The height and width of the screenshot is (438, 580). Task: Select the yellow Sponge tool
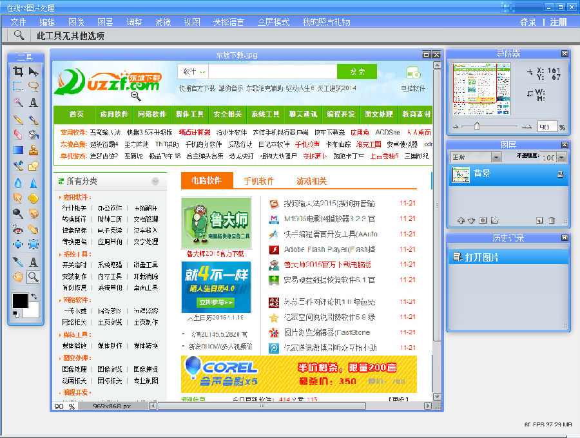[x=34, y=198]
